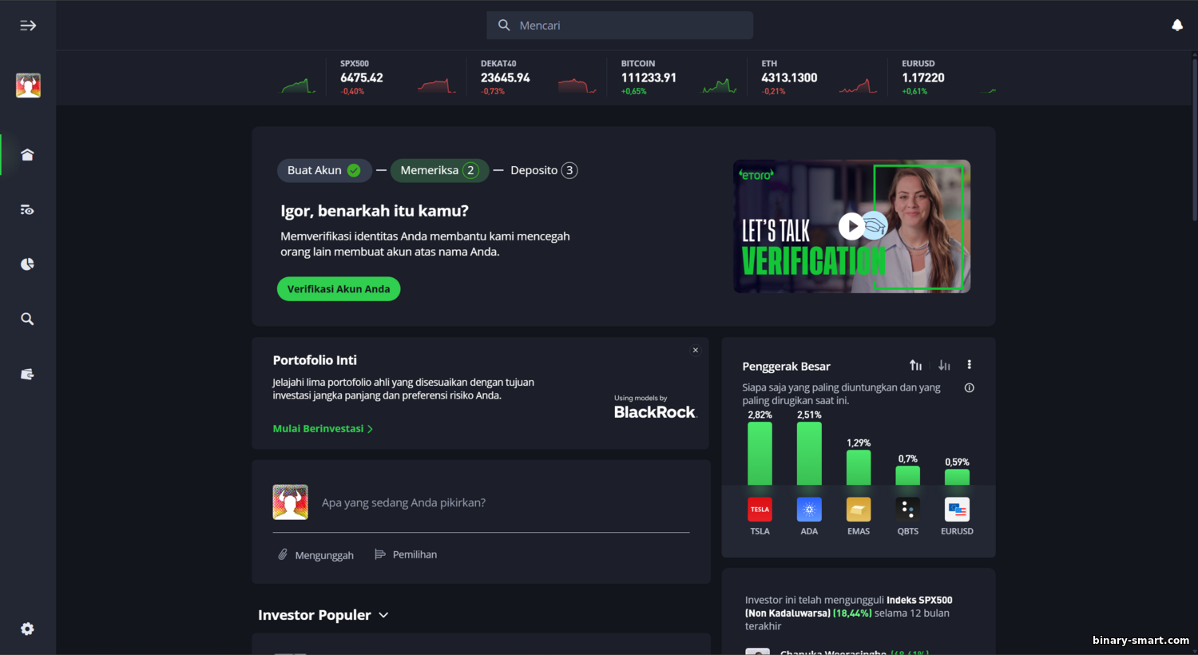Open the Portfolio pie chart icon
The width and height of the screenshot is (1198, 655).
[x=28, y=264]
